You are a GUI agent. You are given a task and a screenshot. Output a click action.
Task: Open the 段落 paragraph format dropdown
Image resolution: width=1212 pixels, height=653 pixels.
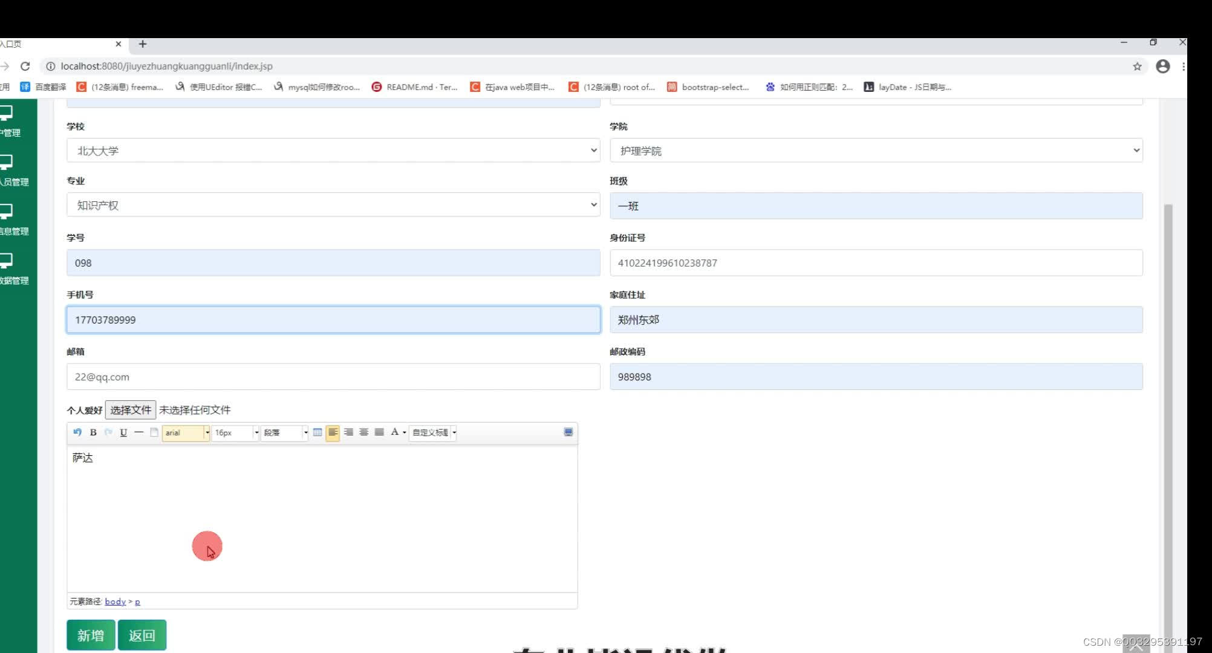[x=284, y=432]
